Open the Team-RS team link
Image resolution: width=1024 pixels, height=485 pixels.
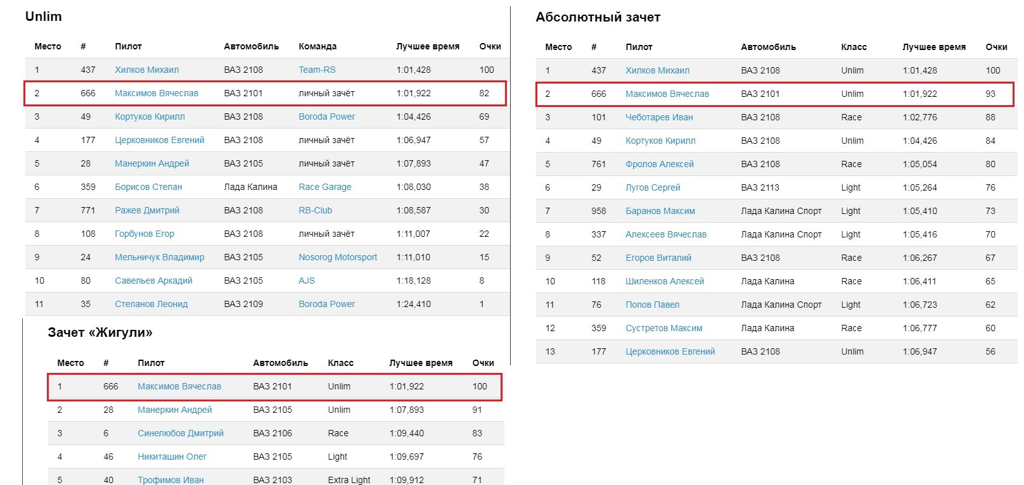click(x=317, y=70)
